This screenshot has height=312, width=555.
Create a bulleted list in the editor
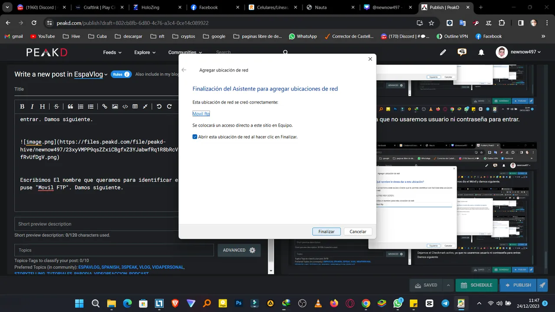pyautogui.click(x=91, y=107)
